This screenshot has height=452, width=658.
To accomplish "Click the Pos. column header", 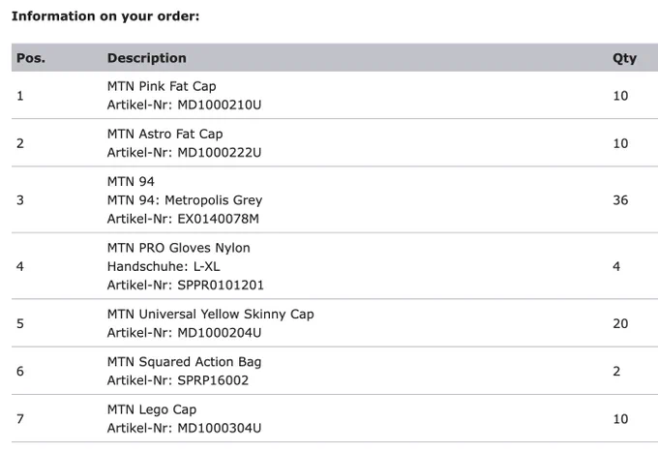I will [x=31, y=58].
